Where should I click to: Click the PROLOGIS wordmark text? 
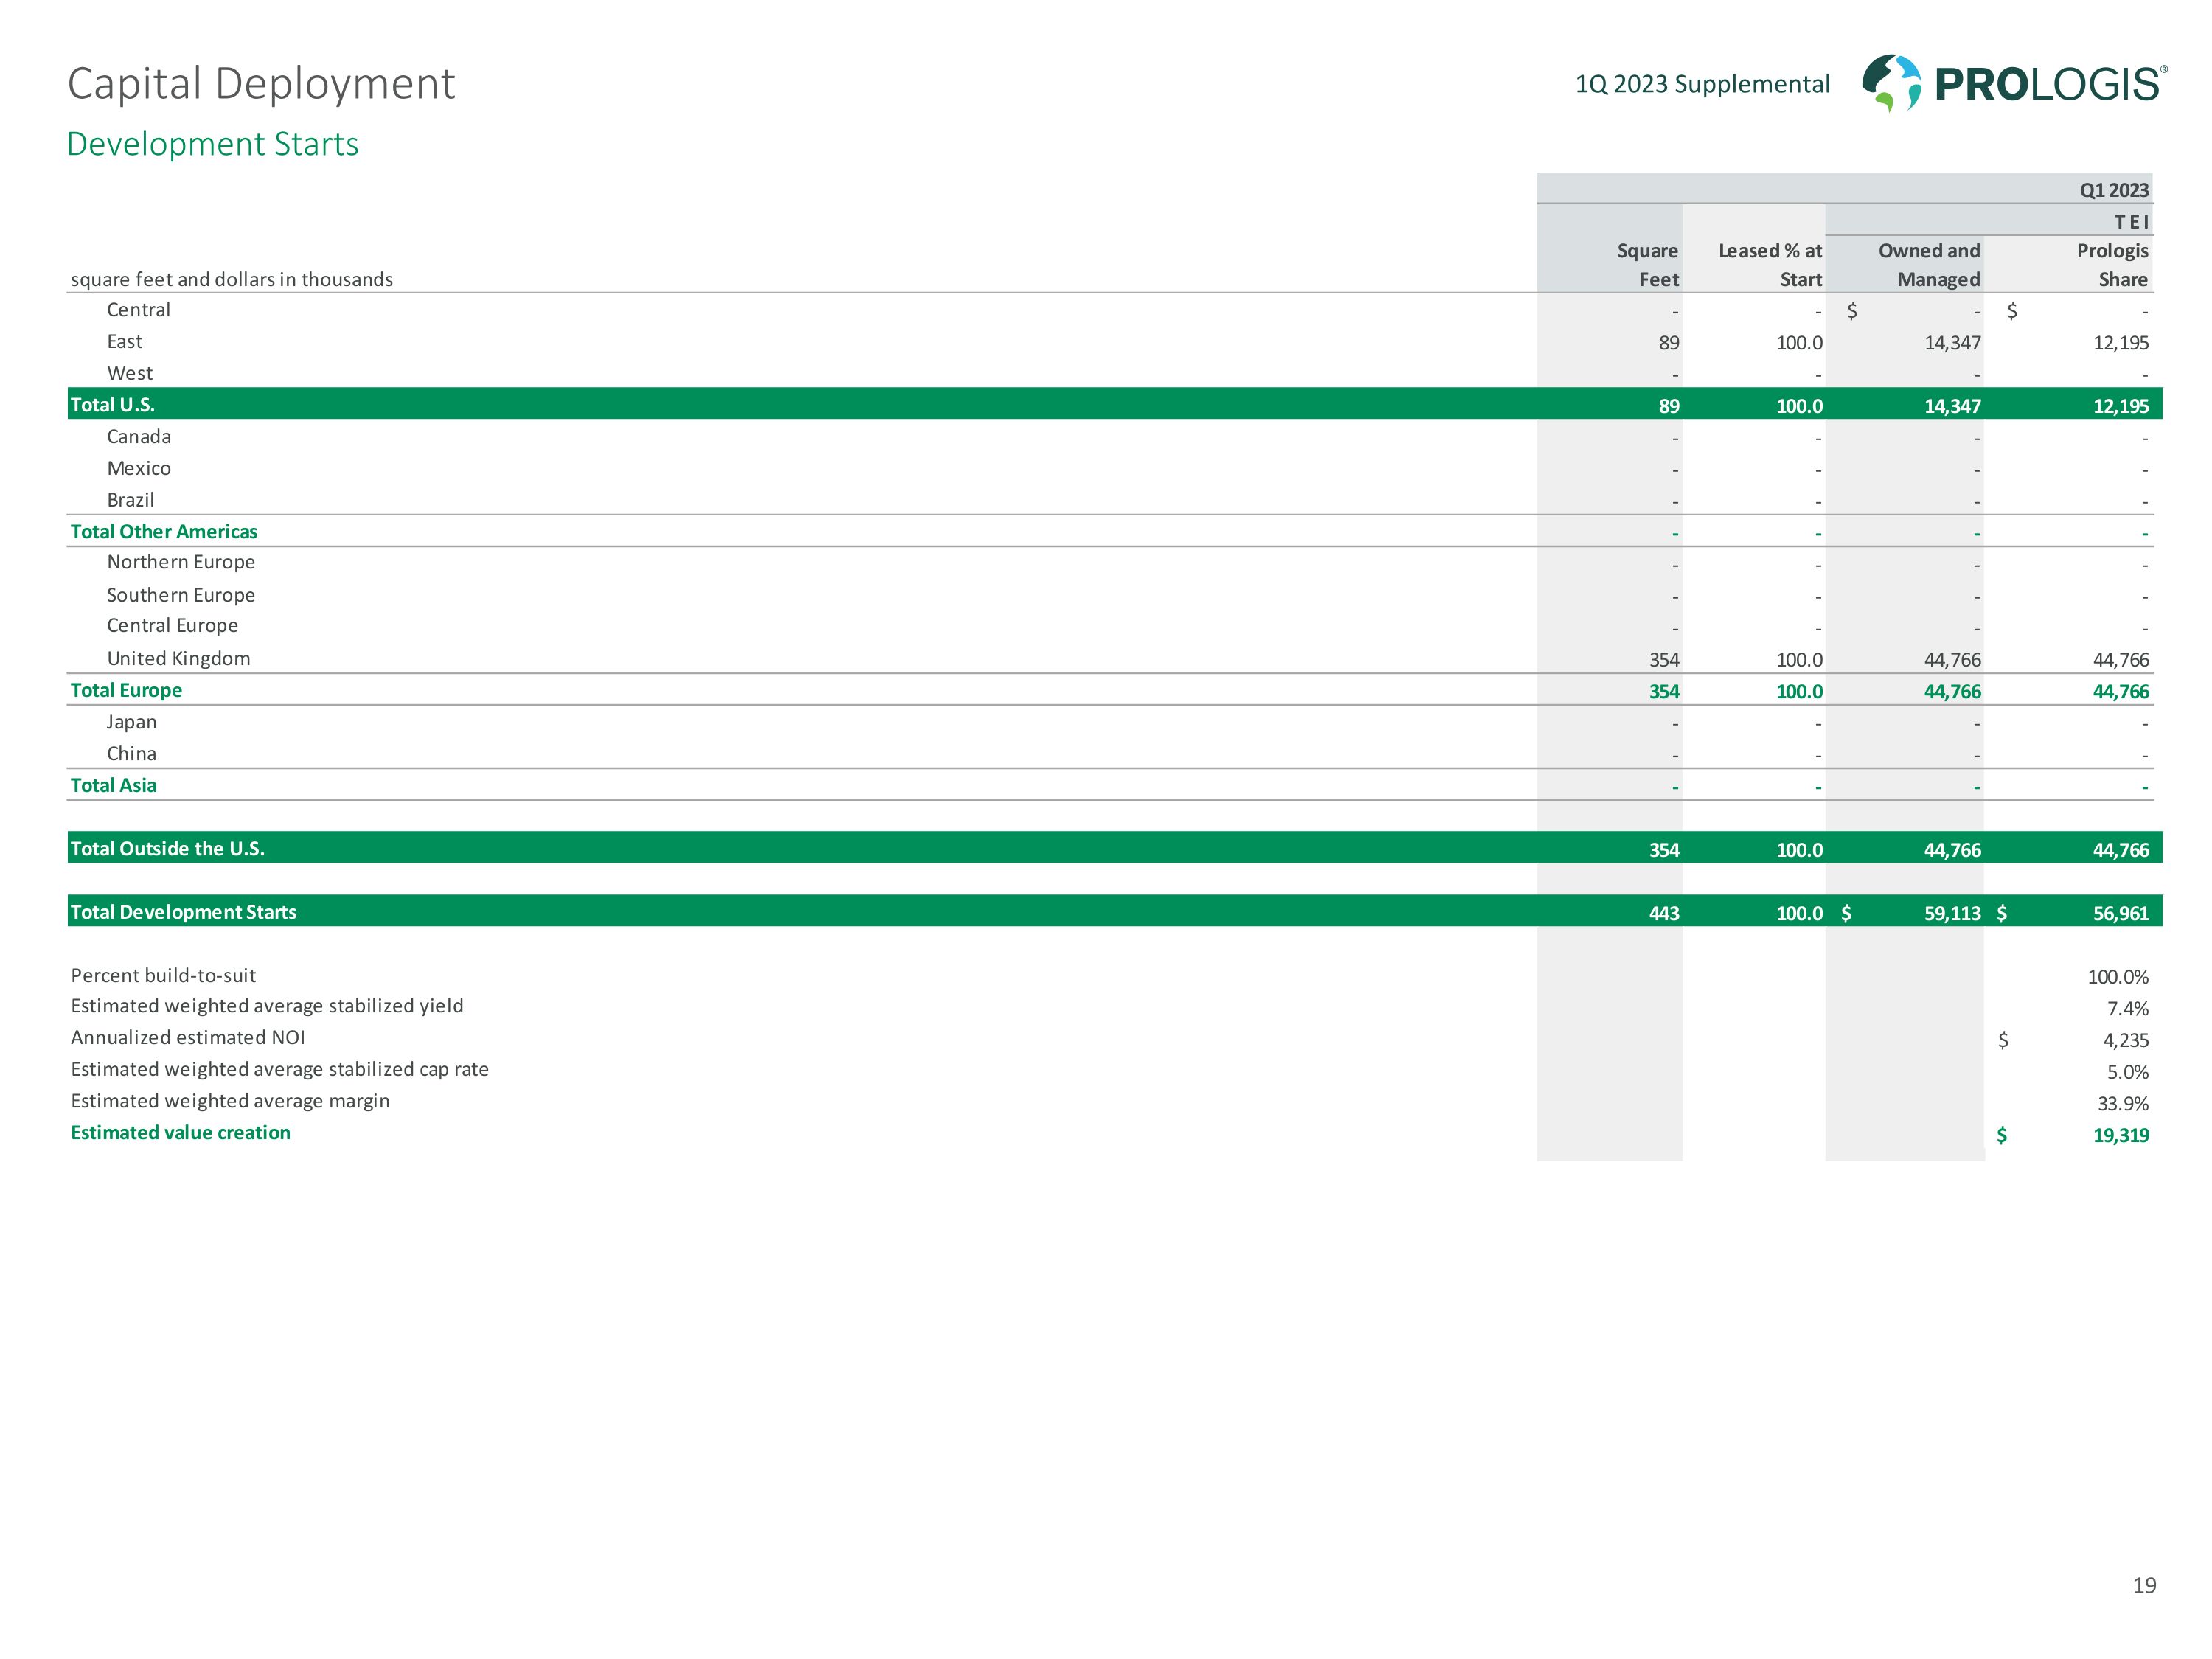tap(2048, 85)
